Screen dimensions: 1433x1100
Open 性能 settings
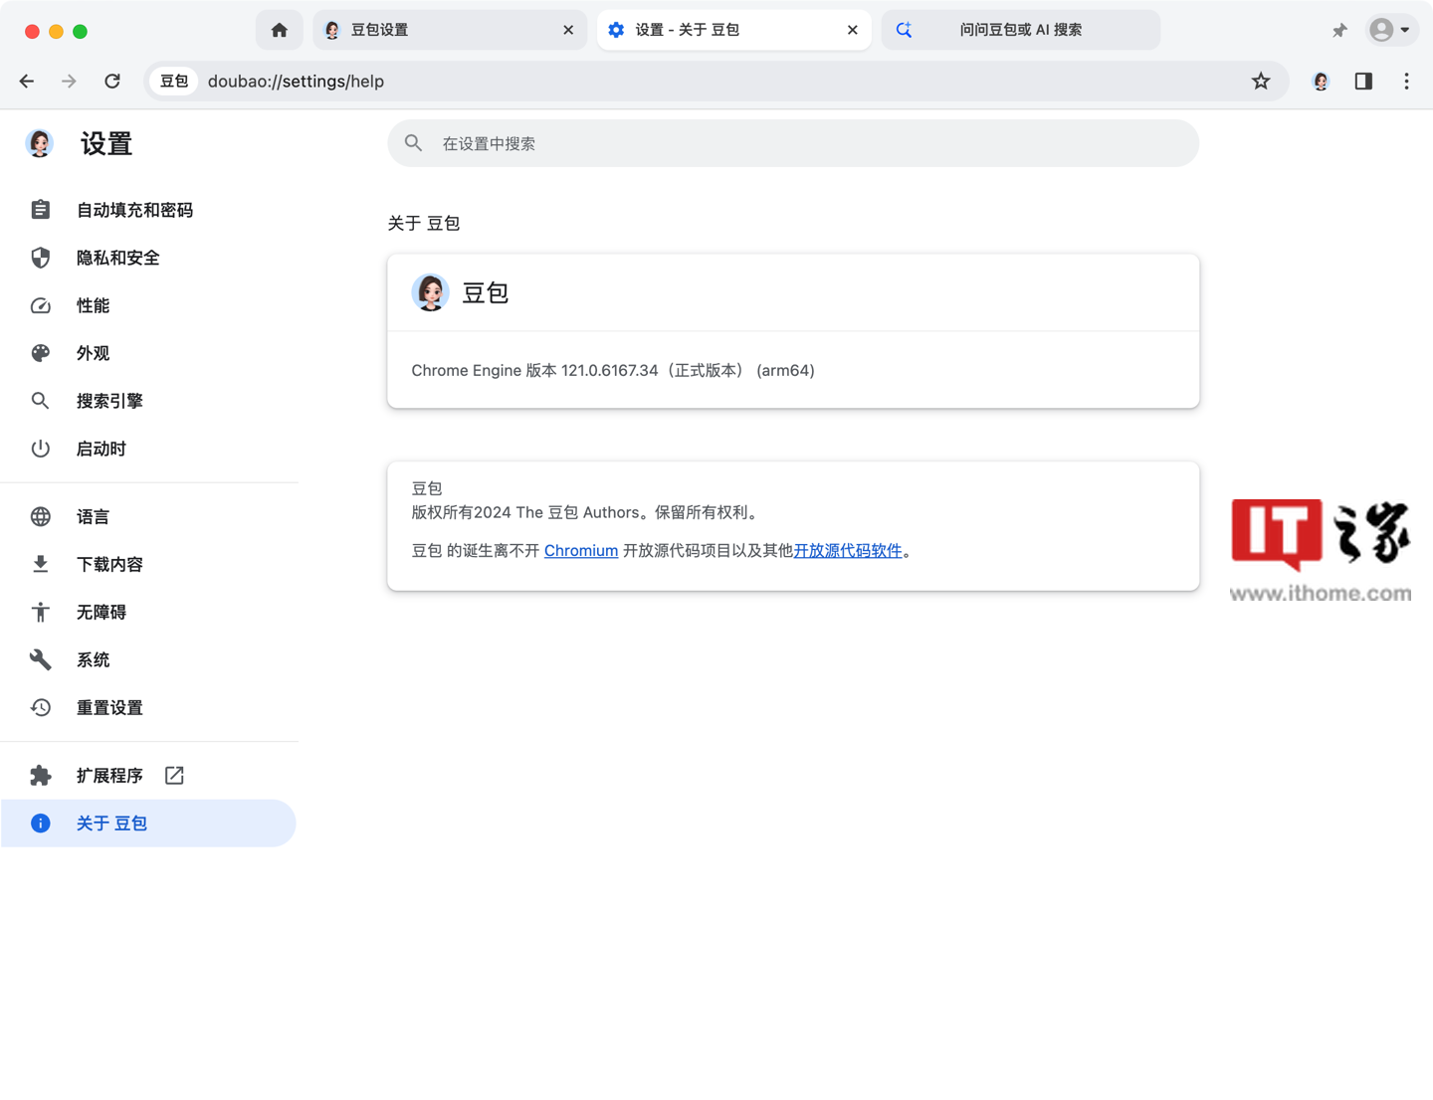click(x=149, y=305)
